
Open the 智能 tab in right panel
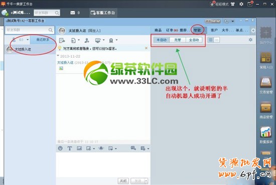tap(198, 30)
